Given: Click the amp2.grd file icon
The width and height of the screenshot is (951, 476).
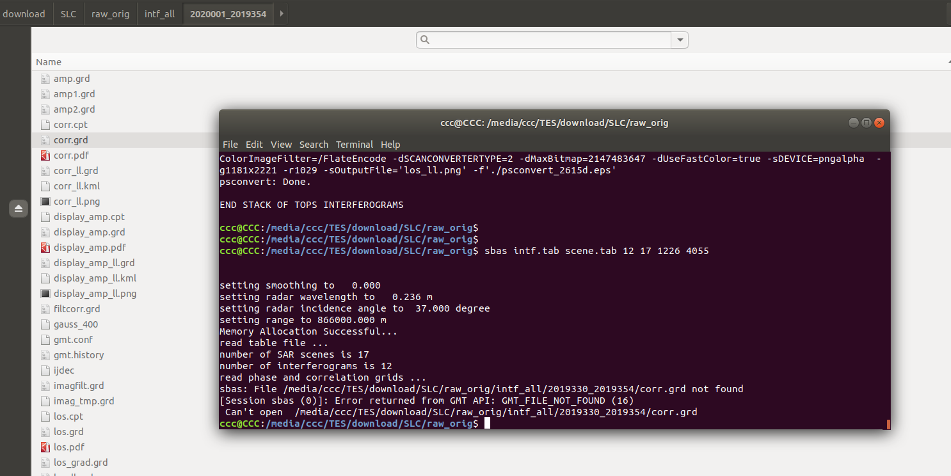Looking at the screenshot, I should click(x=45, y=109).
